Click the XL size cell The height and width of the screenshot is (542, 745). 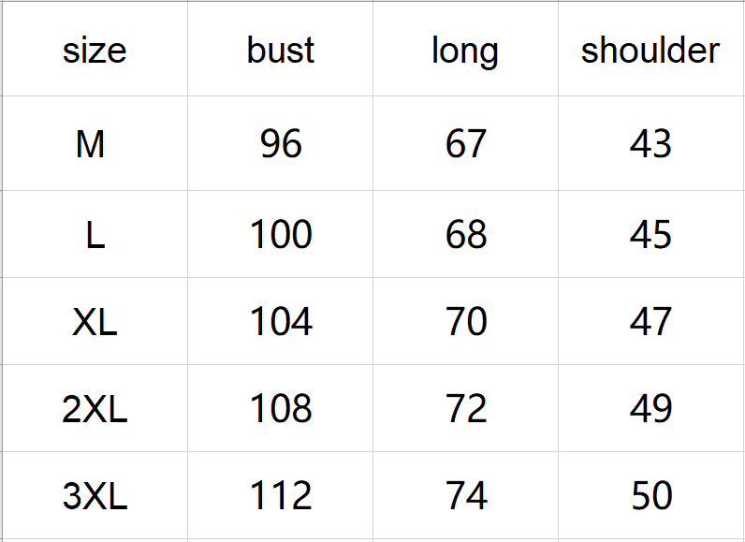[95, 323]
